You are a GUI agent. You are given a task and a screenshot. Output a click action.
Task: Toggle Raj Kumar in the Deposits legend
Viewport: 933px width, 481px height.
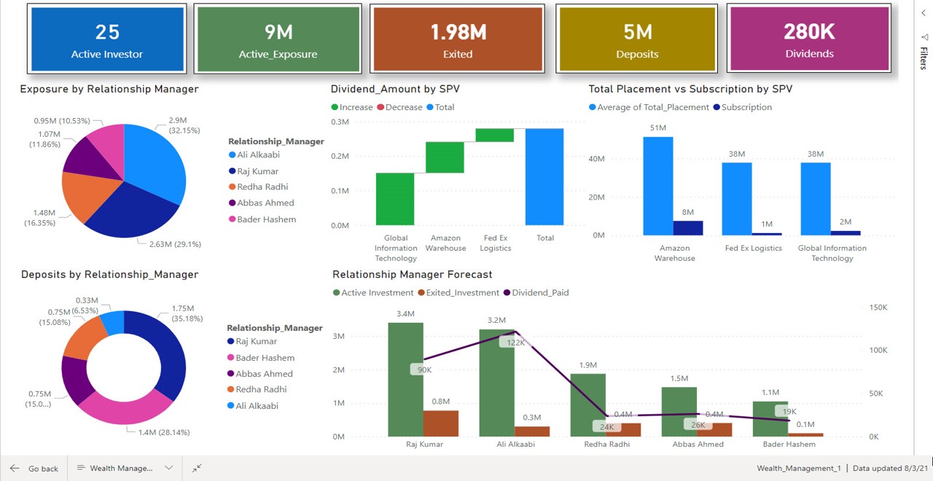(256, 341)
